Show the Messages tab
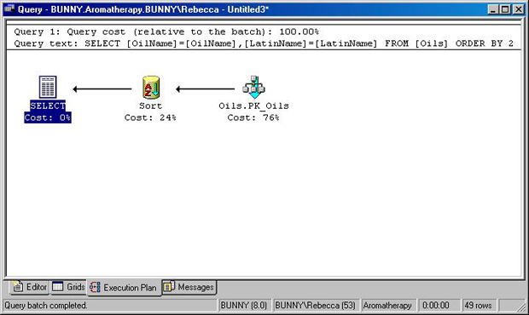This screenshot has width=529, height=315. pos(189,287)
